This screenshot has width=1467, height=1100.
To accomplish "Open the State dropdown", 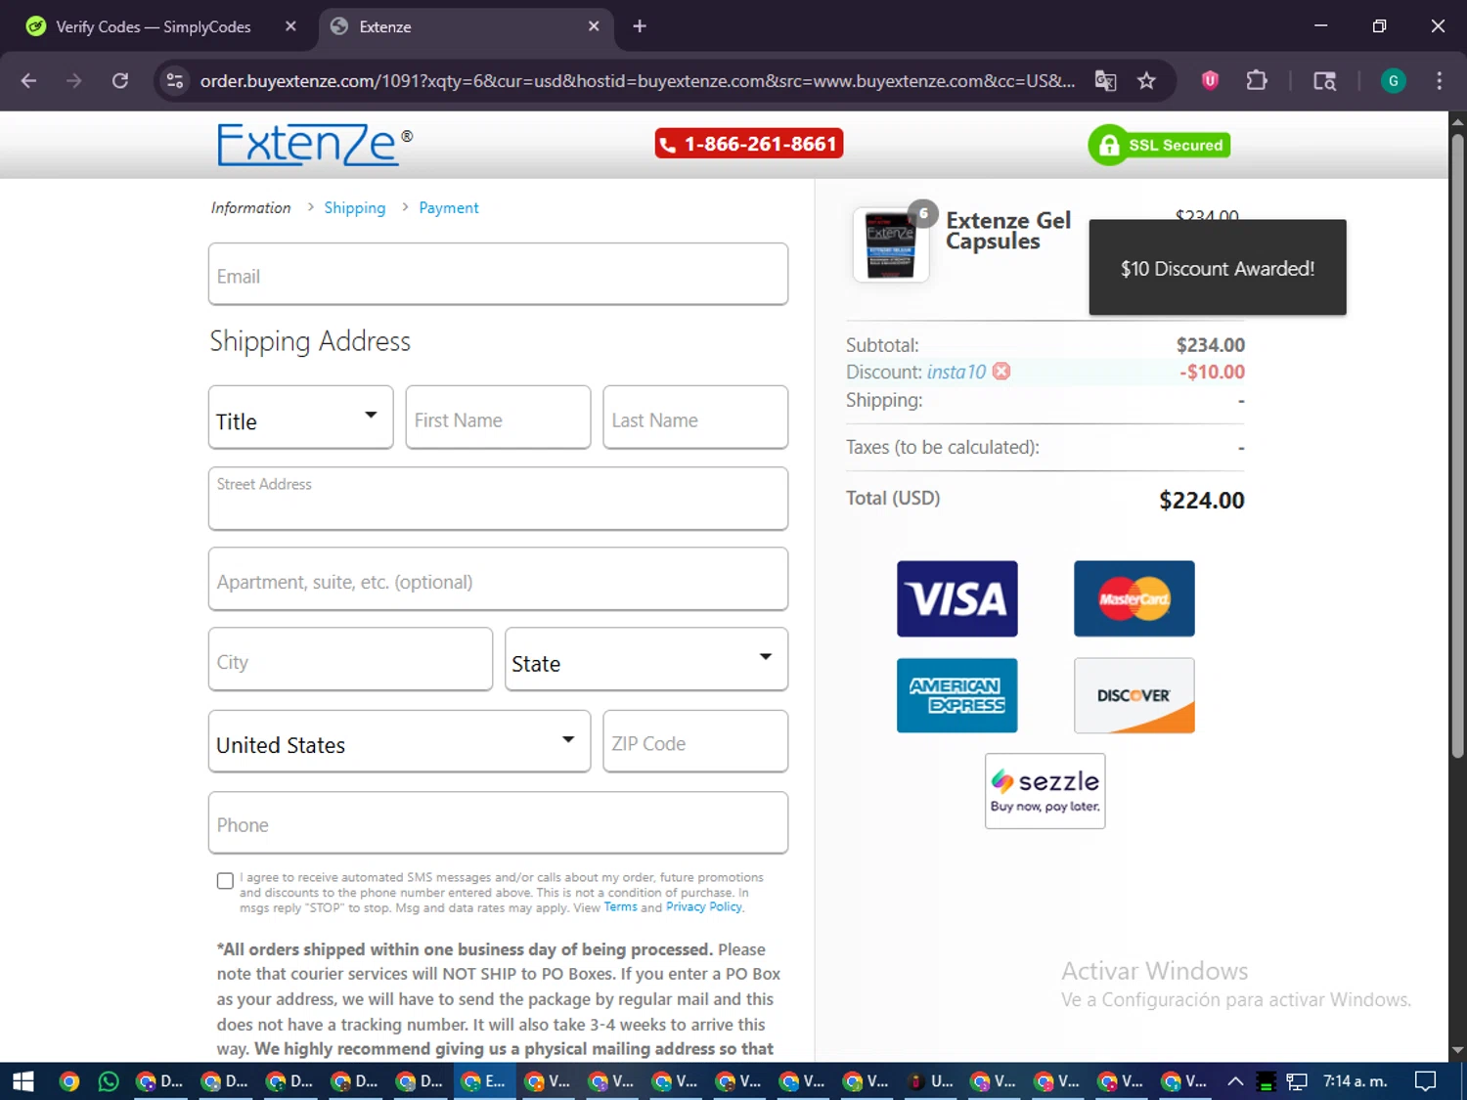I will 646,659.
